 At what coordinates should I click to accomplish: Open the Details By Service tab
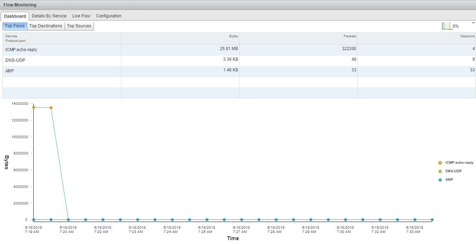click(x=49, y=16)
